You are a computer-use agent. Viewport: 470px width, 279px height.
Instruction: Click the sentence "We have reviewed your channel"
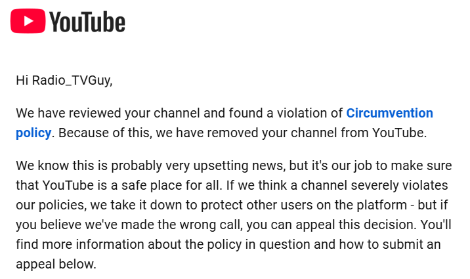point(108,114)
